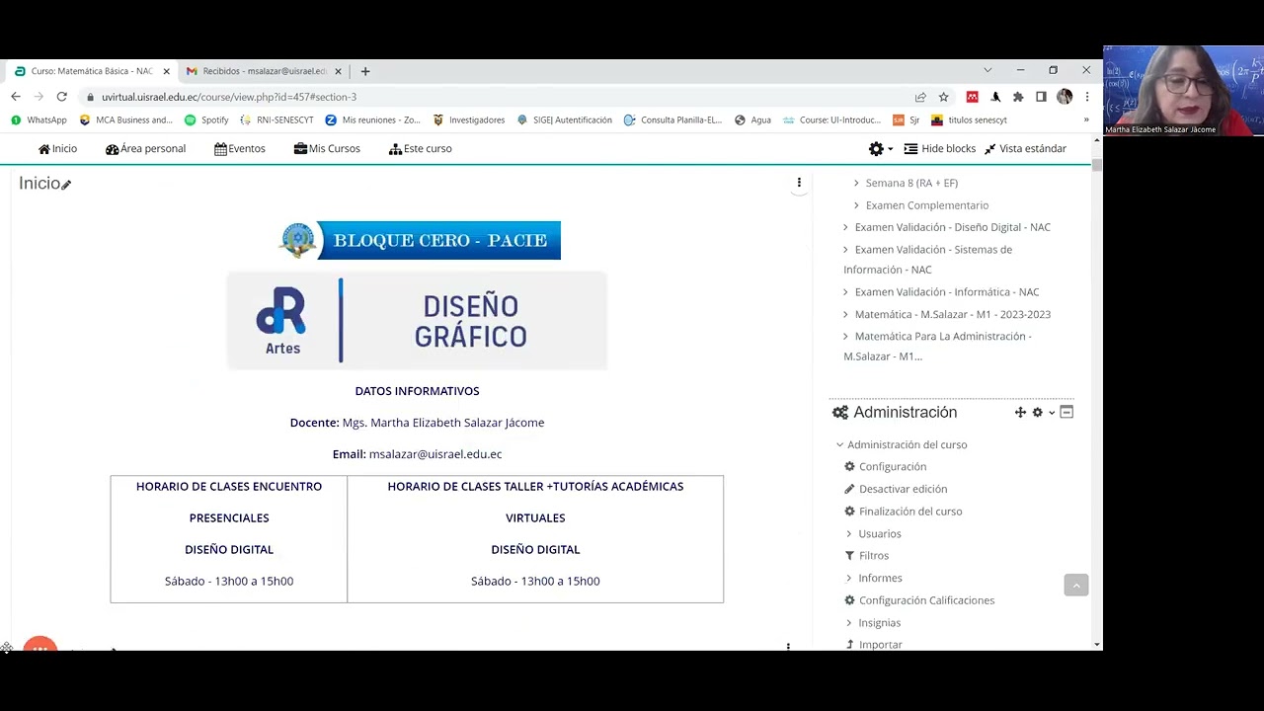Viewport: 1264px width, 711px height.
Task: Open the SIGEJ Autentificación bookmark
Action: click(x=564, y=119)
